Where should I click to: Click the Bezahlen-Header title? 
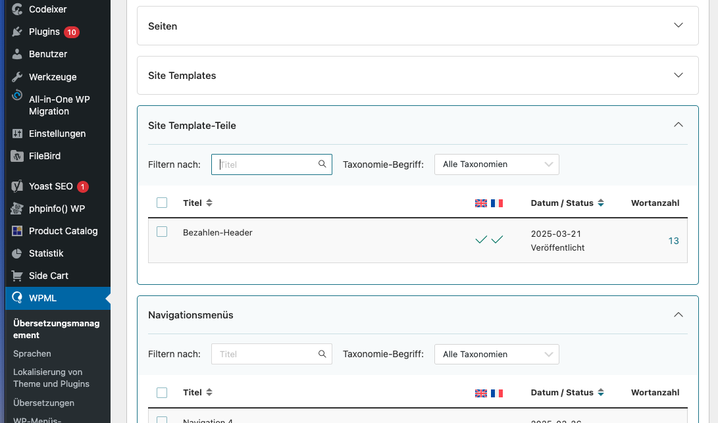(218, 233)
